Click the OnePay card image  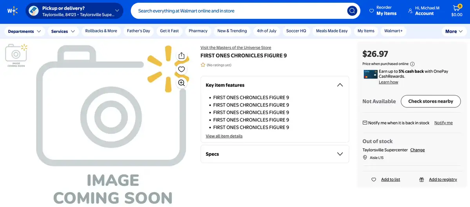click(370, 74)
